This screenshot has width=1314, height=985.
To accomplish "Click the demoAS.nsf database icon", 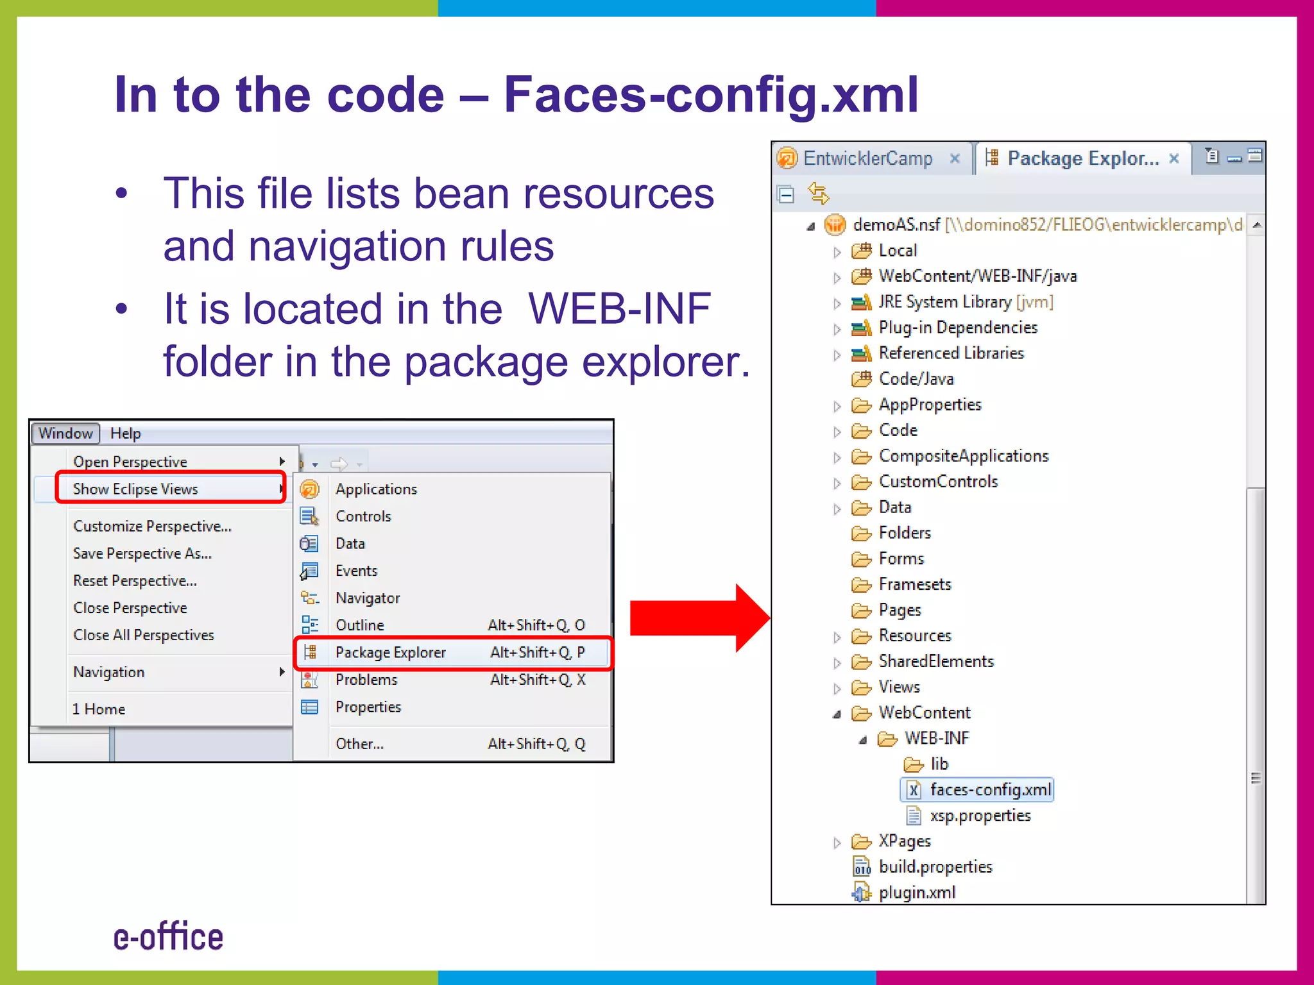I will 835,224.
